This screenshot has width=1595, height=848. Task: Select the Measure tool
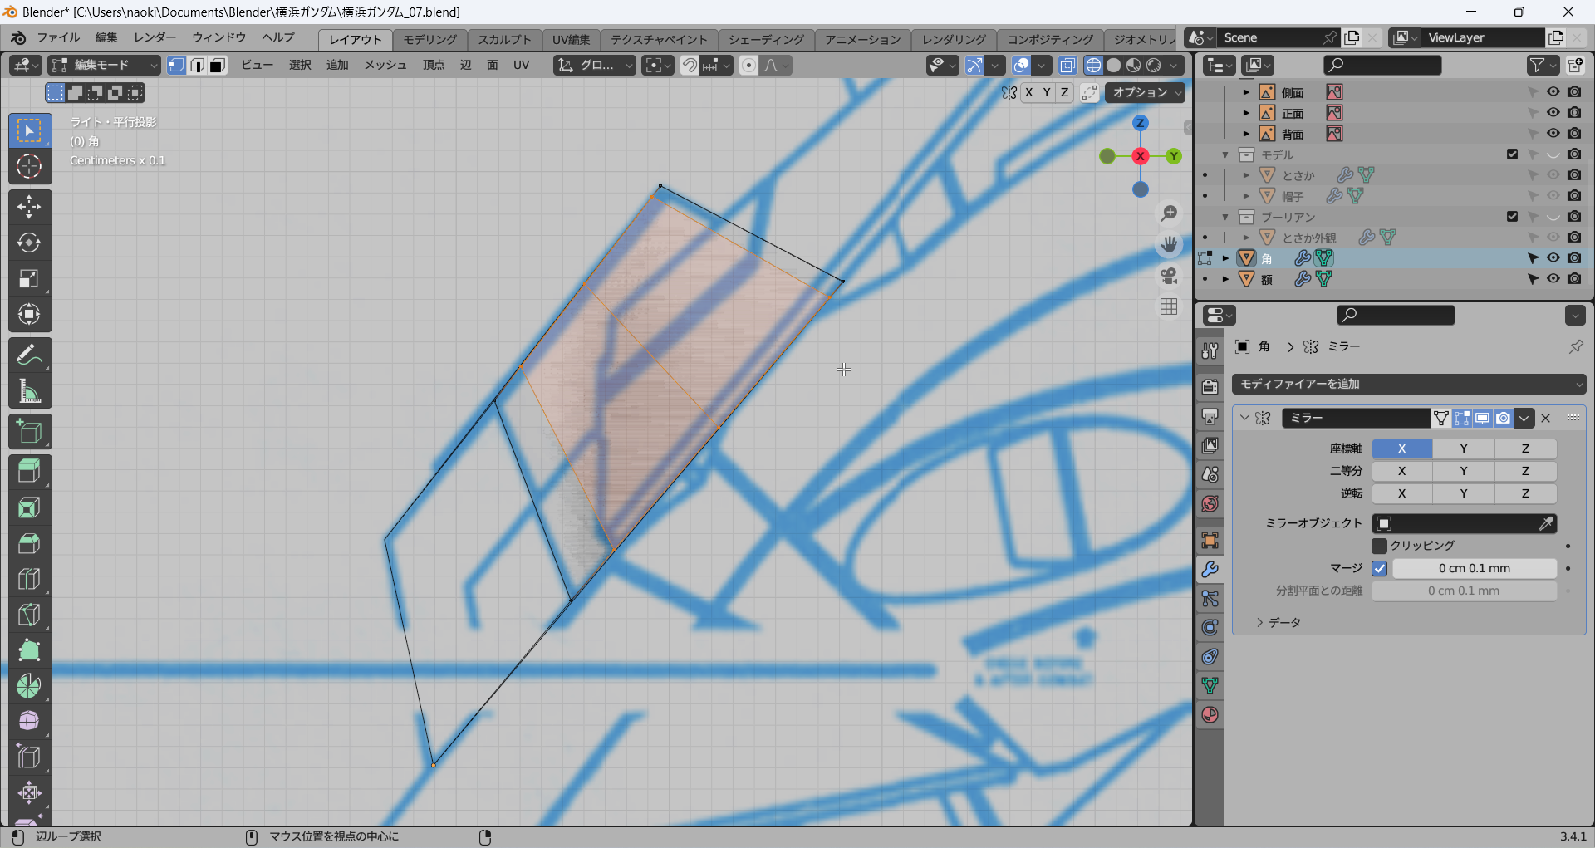pos(29,392)
